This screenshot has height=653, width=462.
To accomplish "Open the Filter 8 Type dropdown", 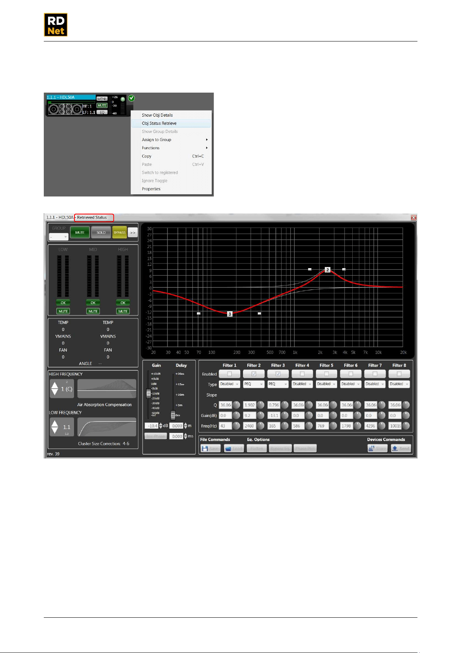I will [399, 384].
